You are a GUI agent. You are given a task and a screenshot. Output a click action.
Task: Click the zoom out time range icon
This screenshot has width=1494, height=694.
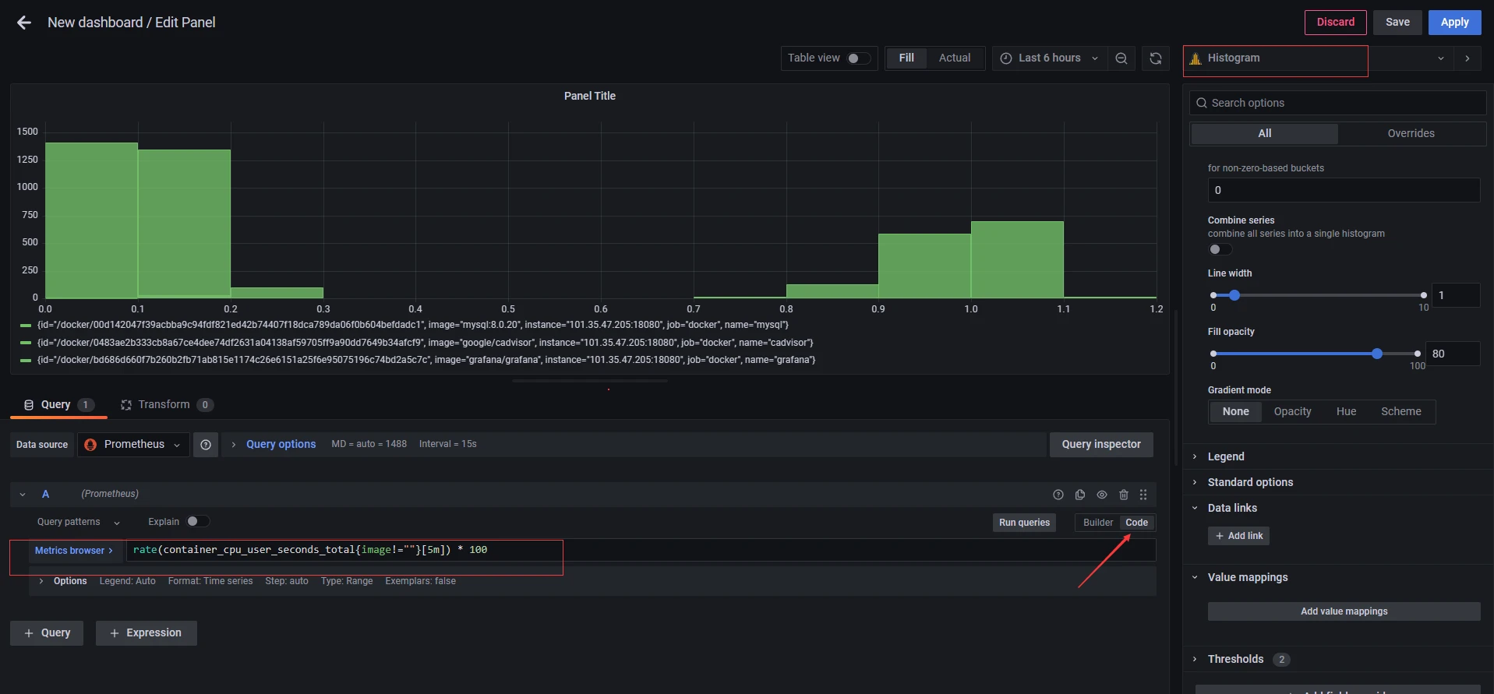click(1121, 58)
